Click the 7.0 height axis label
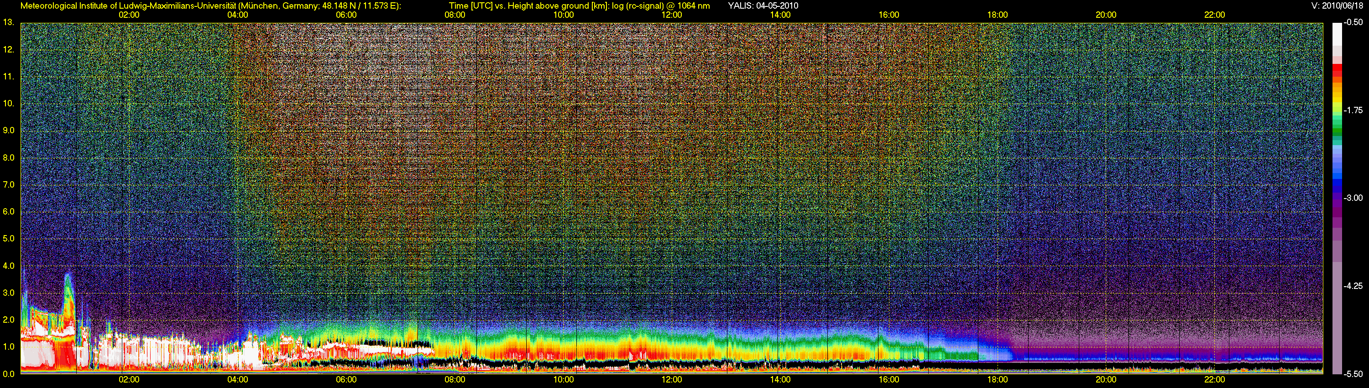 8,185
